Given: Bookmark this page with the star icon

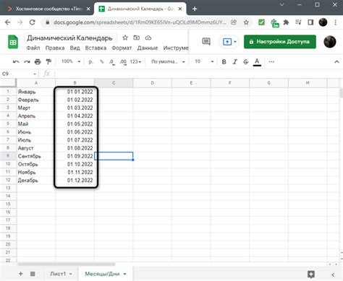Looking at the screenshot, I should point(246,22).
